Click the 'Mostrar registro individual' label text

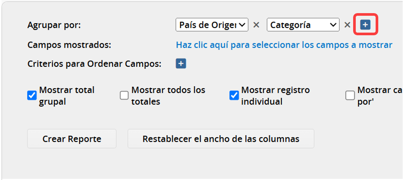[276, 96]
